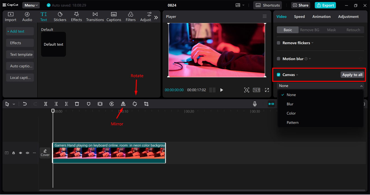Open the Retouch sub-tab
The image size is (370, 195).
353,30
